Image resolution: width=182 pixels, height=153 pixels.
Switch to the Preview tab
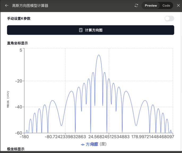point(151,6)
